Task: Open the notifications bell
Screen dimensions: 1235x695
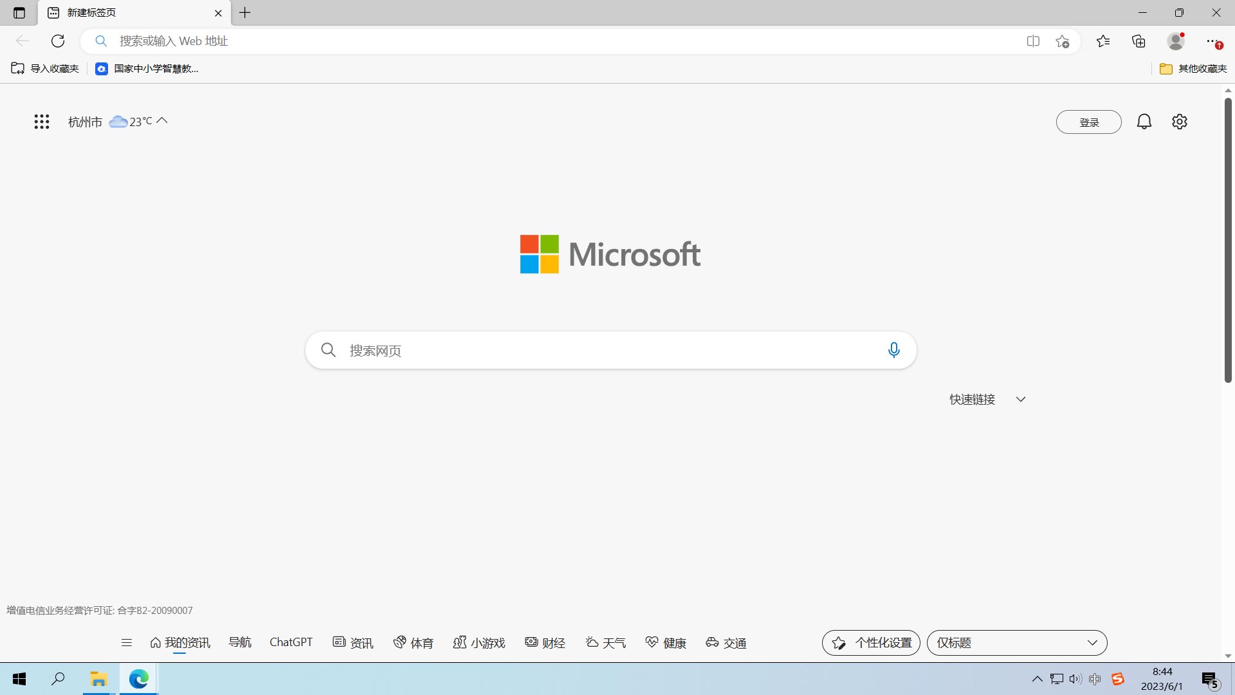Action: click(x=1144, y=122)
